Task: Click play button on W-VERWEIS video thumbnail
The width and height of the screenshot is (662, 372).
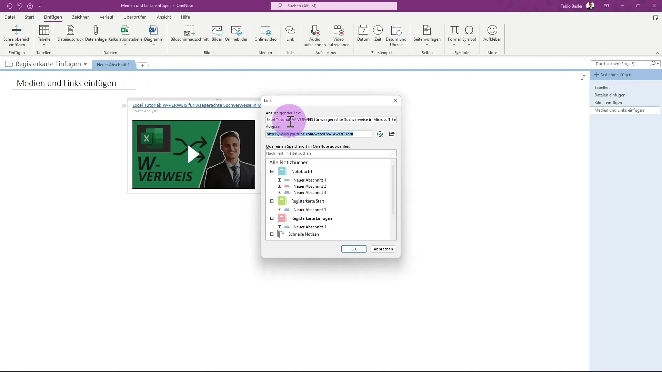Action: (x=193, y=154)
